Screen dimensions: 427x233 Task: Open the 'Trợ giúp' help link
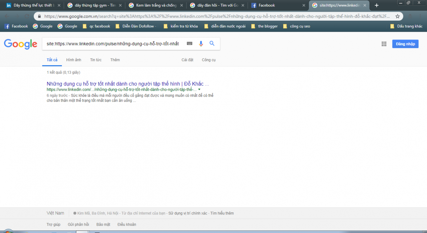[53, 224]
